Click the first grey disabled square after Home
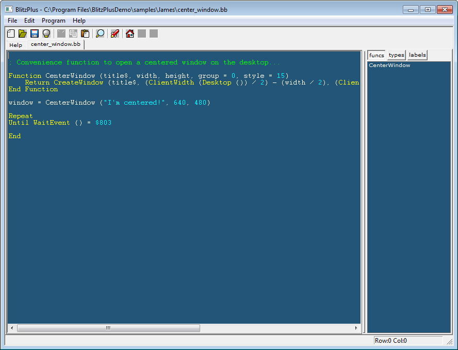This screenshot has width=458, height=350. tap(142, 34)
